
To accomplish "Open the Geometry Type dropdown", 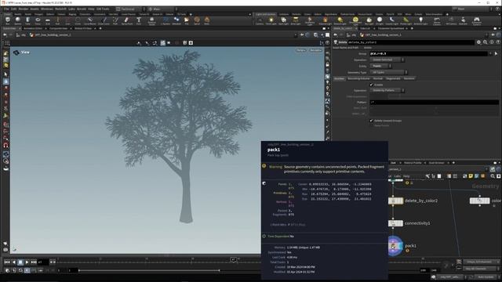I will pyautogui.click(x=389, y=72).
